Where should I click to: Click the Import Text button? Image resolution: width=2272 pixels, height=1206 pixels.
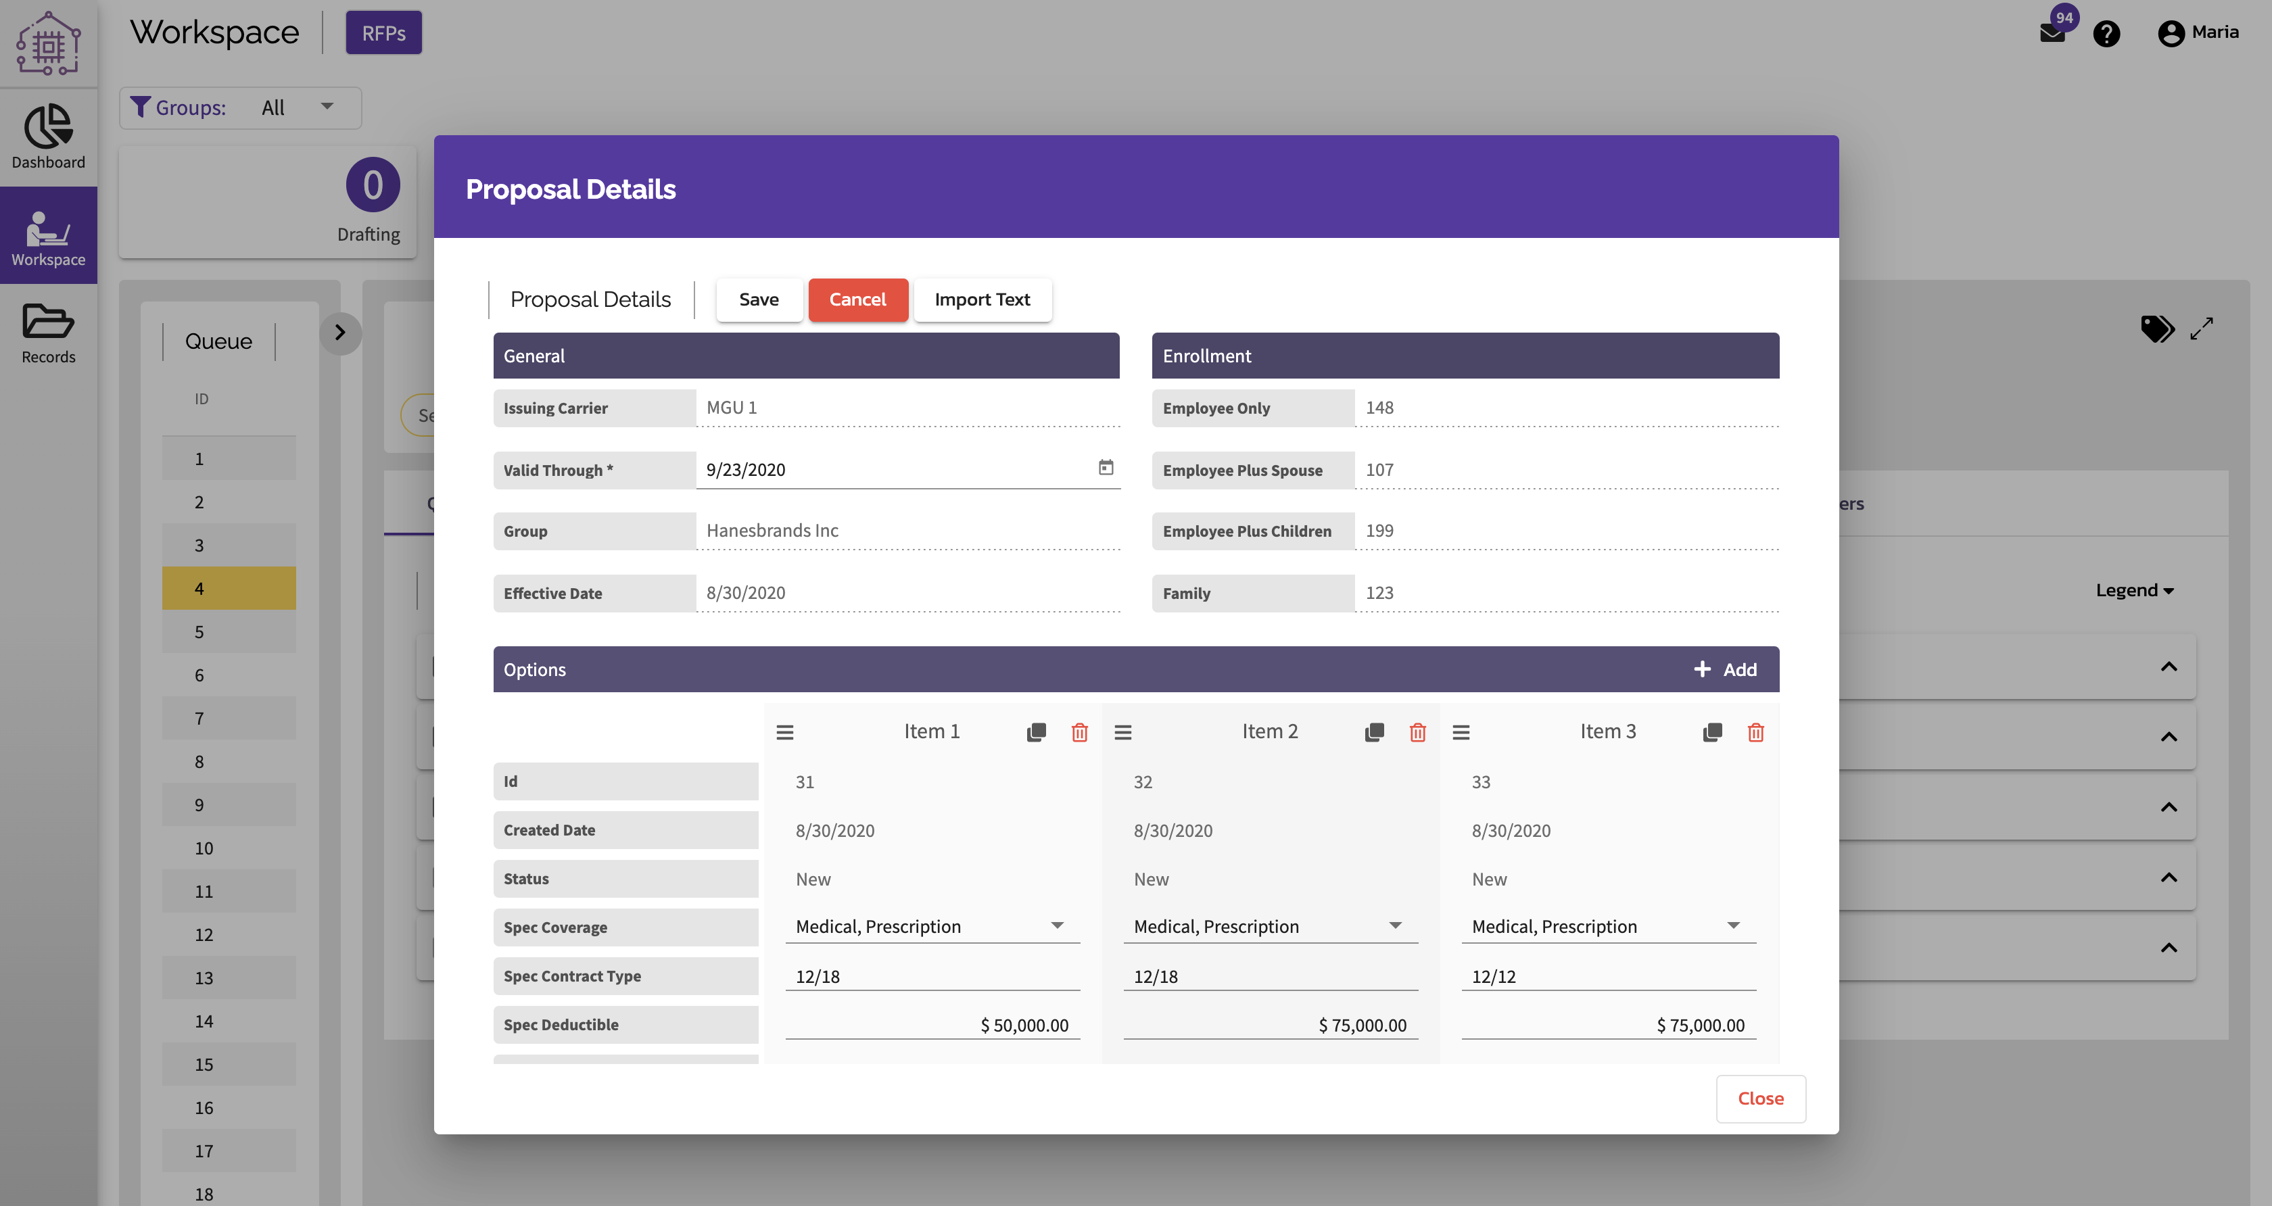(982, 299)
